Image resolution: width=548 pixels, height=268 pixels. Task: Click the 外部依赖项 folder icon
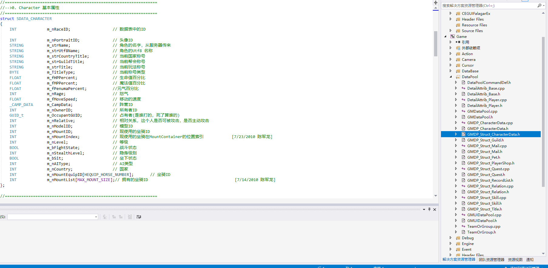pos(458,48)
